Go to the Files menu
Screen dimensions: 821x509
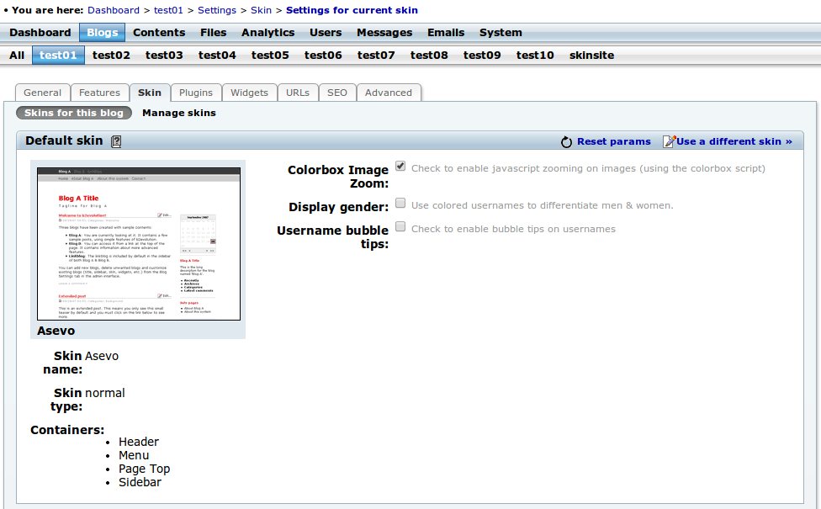[214, 33]
